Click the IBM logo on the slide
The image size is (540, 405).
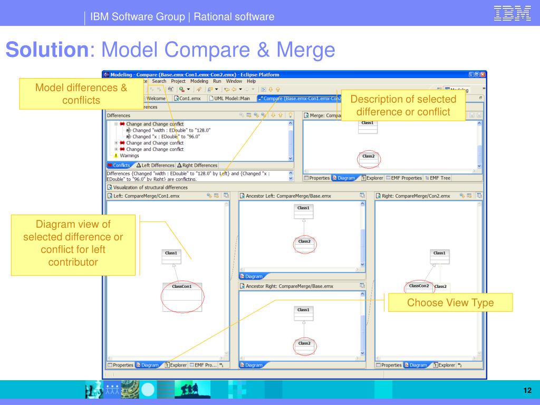(512, 13)
